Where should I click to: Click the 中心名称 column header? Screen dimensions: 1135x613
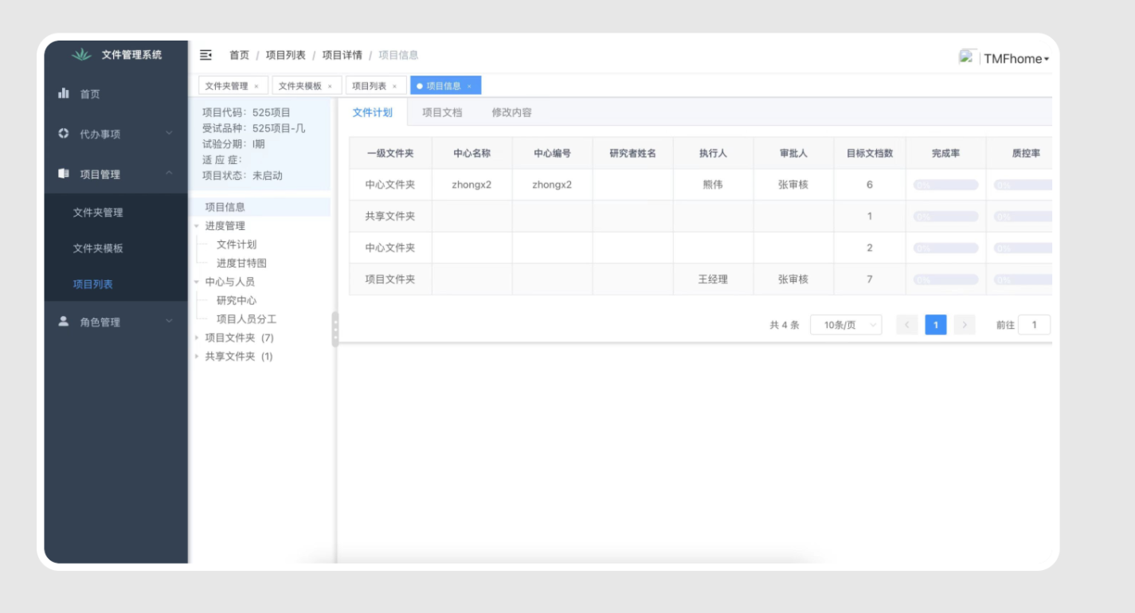(x=472, y=154)
